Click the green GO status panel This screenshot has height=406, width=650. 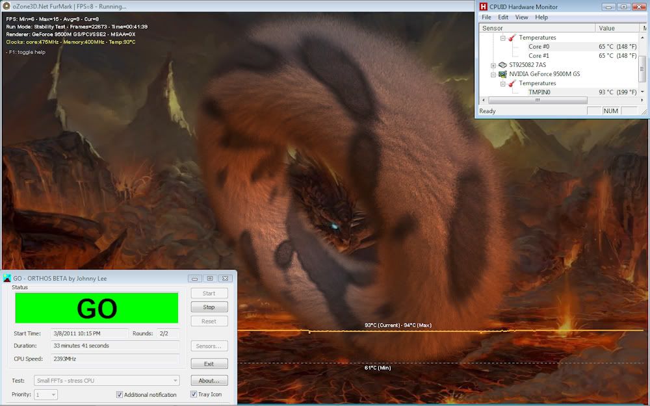click(x=97, y=308)
